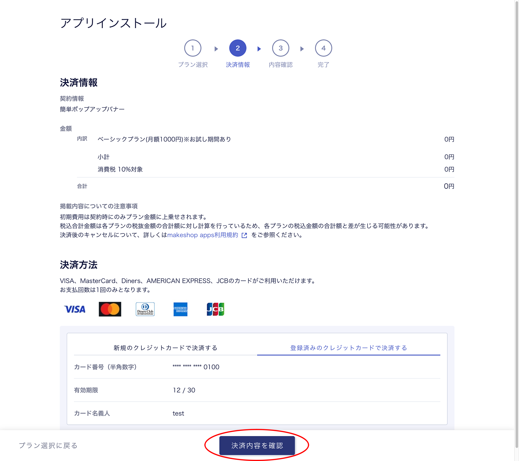This screenshot has width=519, height=461.
Task: Click step 2 circle 決済情報
Action: pos(238,48)
